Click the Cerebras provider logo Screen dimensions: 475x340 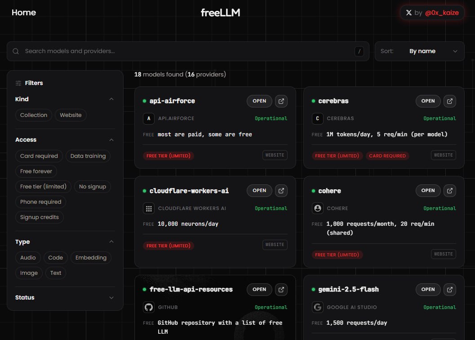317,118
